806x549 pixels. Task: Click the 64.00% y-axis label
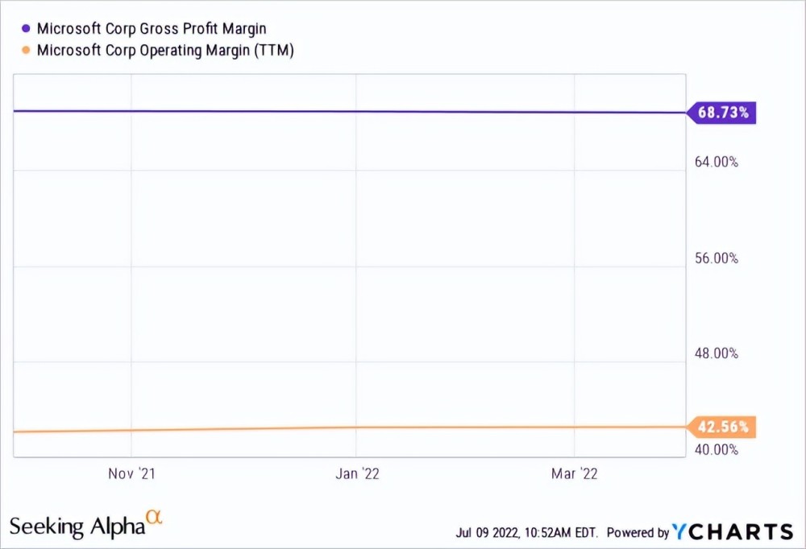coord(716,162)
